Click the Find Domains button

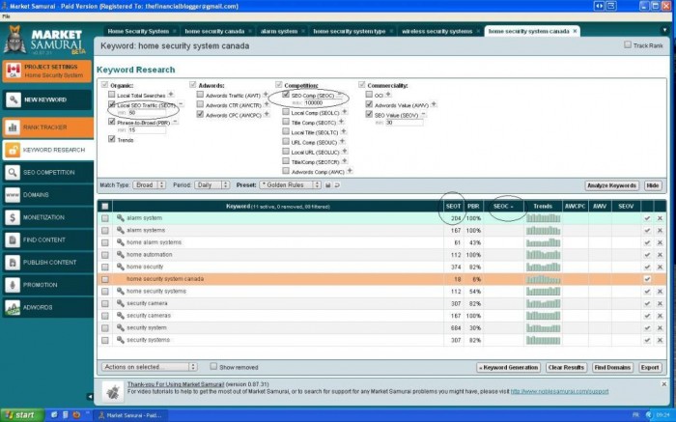[612, 367]
